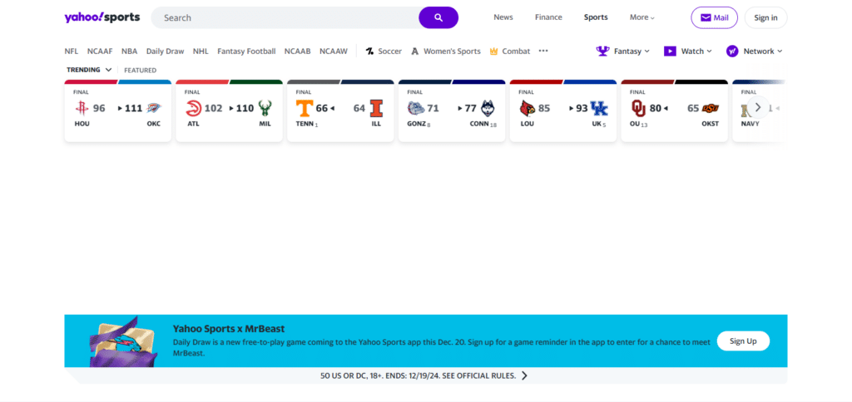
Task: Expand the Network dropdown menu
Action: point(755,51)
